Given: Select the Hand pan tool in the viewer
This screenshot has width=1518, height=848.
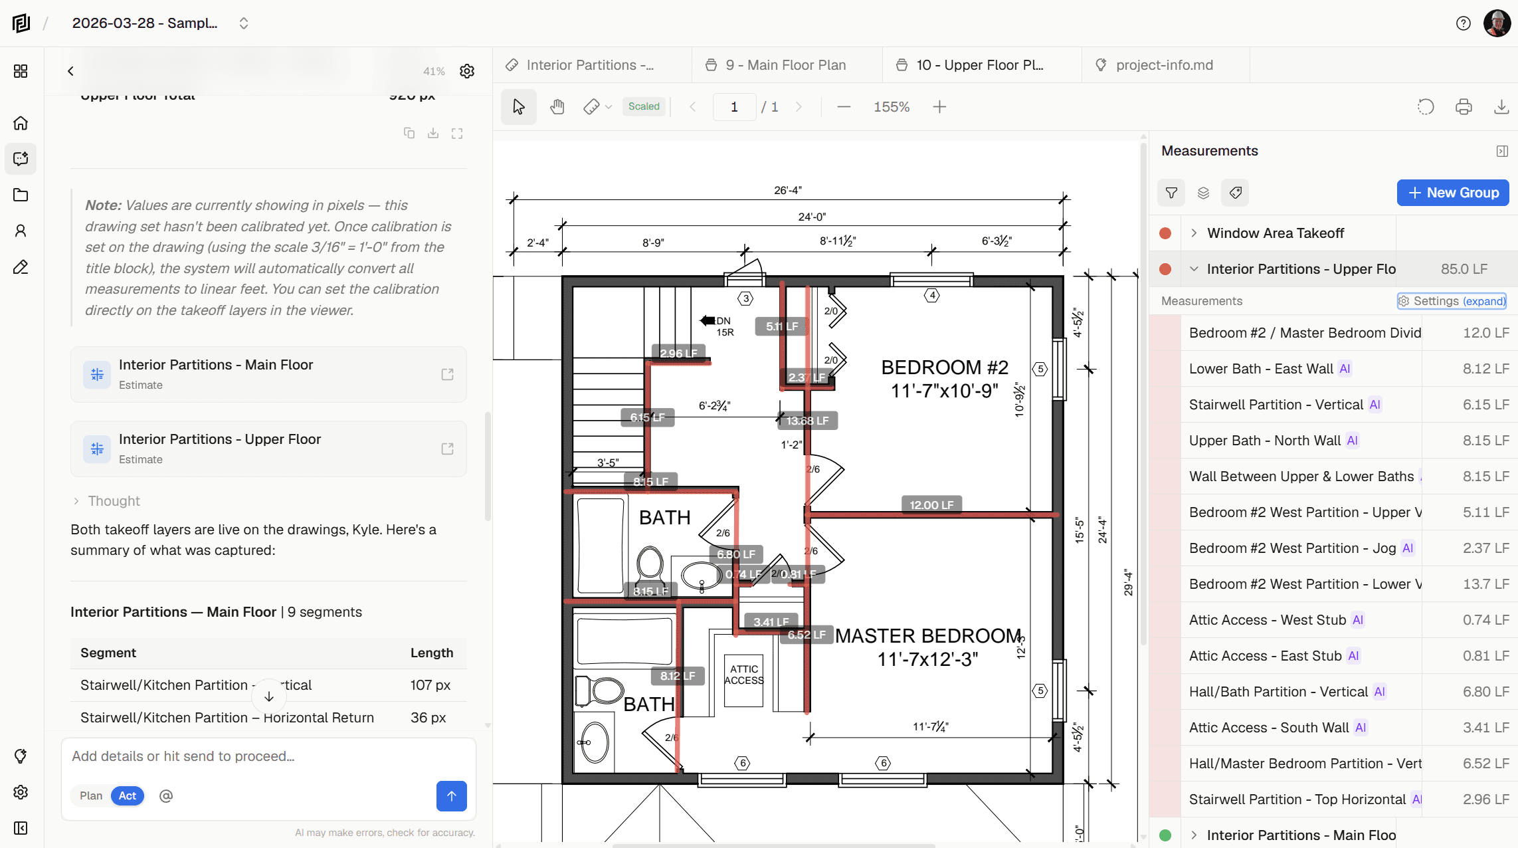Looking at the screenshot, I should coord(557,106).
